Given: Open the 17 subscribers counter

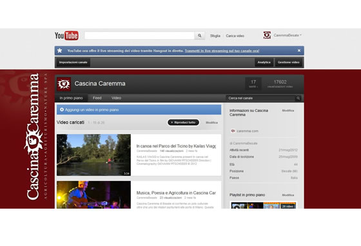Looking at the screenshot, I should (253, 84).
